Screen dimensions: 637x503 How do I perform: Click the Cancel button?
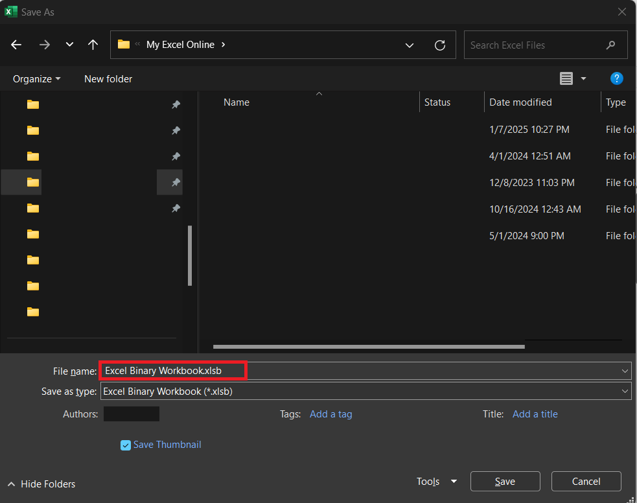coord(586,482)
